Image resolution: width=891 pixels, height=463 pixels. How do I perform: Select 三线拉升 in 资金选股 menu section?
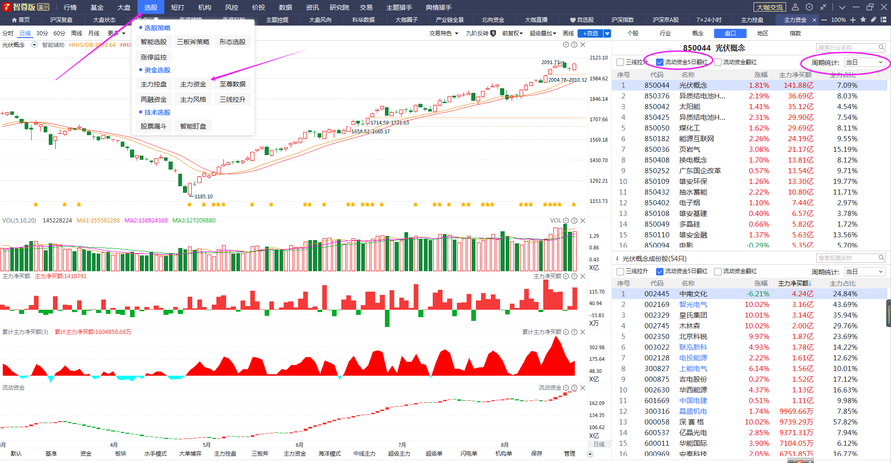tap(233, 99)
